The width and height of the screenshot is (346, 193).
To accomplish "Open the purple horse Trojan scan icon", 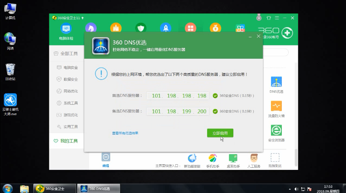I will 91,28.
